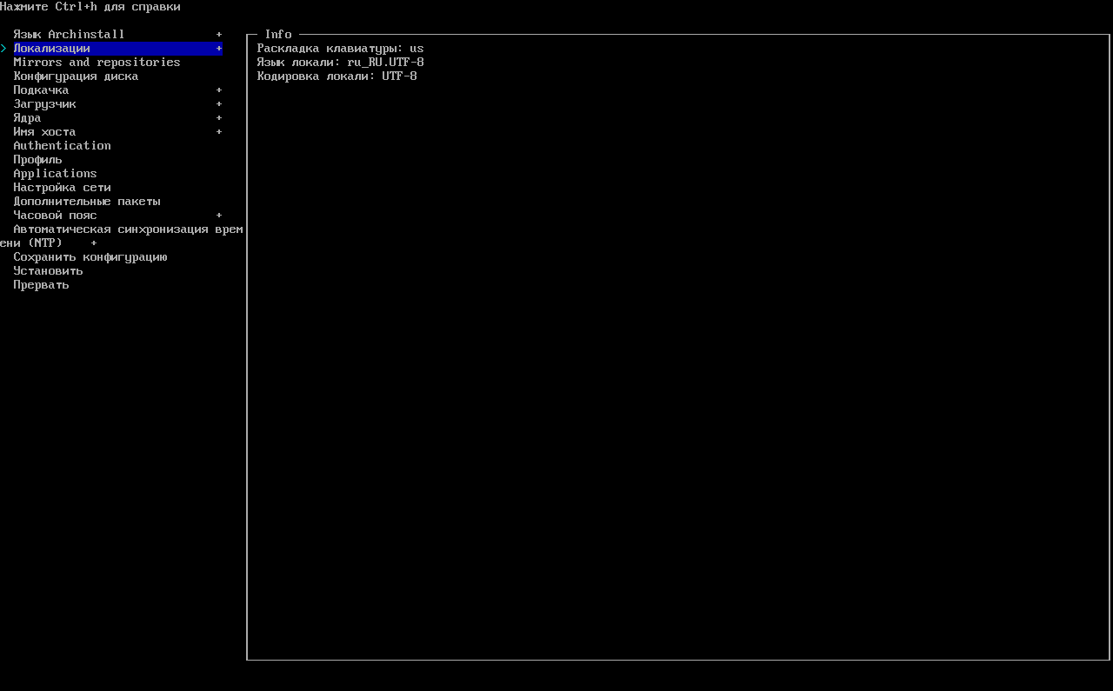Select the highlighted Локализации menu entry
This screenshot has height=691, width=1113.
pos(52,49)
